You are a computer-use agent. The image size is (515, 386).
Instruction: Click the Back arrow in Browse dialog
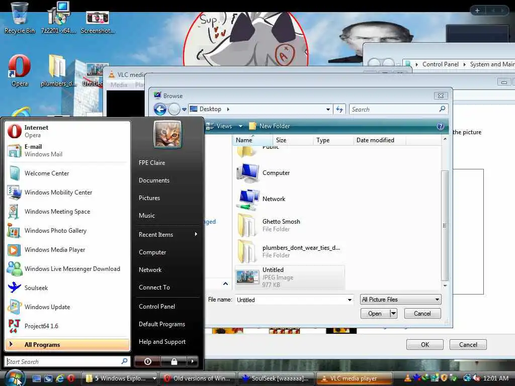tap(160, 109)
